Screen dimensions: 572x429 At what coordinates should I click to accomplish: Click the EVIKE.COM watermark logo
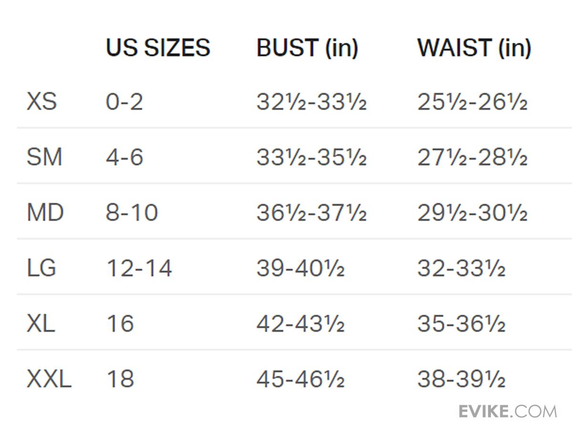508,411
